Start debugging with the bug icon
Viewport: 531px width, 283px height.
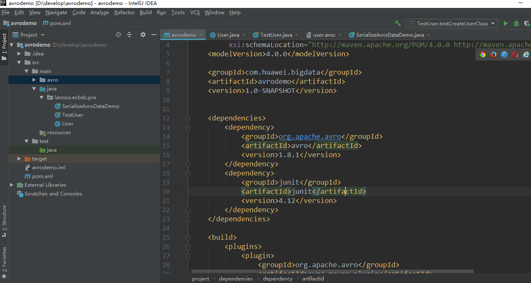click(516, 23)
